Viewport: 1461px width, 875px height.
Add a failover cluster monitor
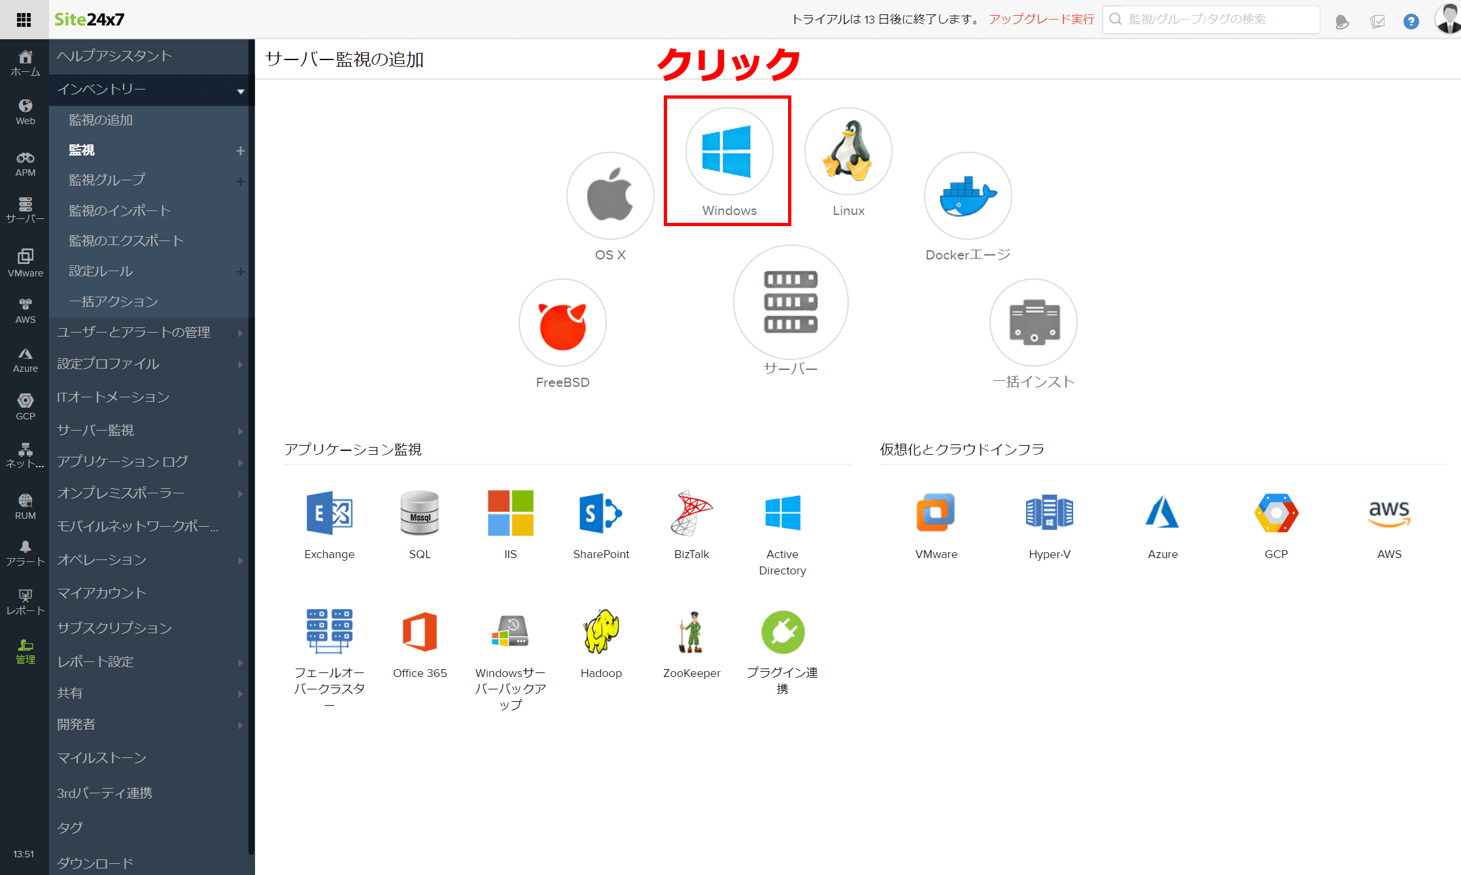tap(329, 632)
